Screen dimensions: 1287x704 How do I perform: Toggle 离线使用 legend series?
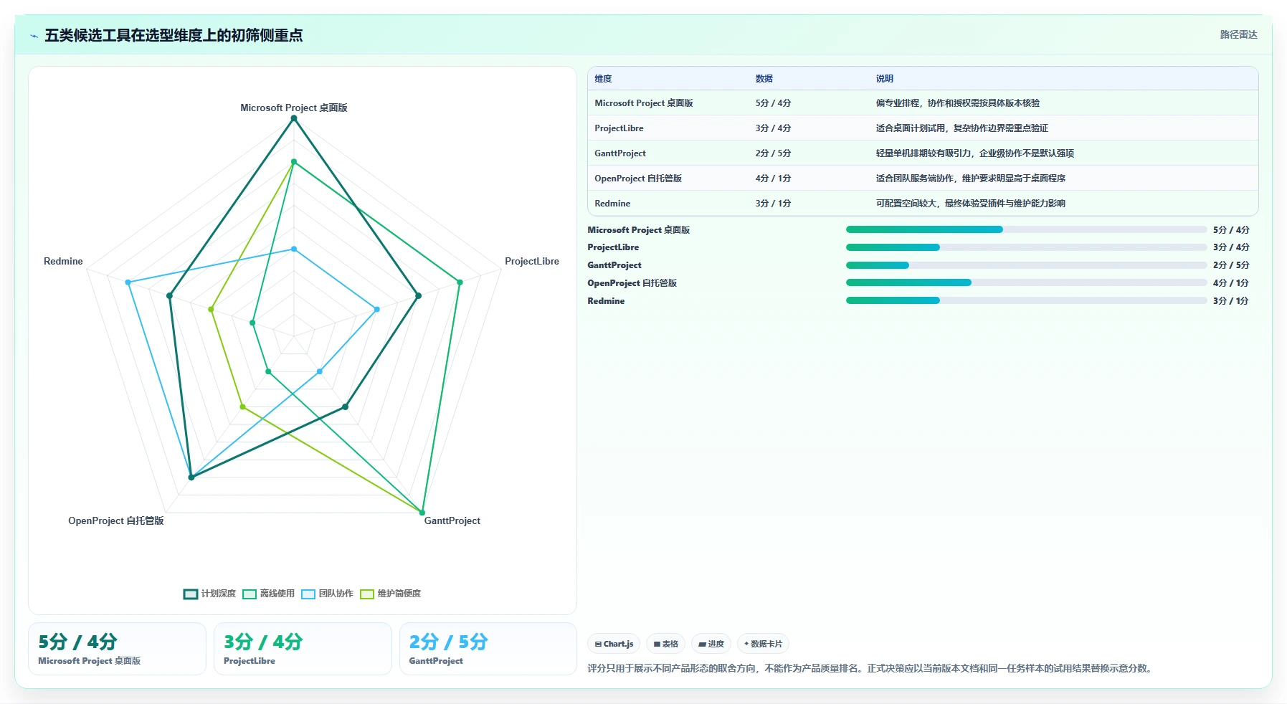[x=268, y=594]
